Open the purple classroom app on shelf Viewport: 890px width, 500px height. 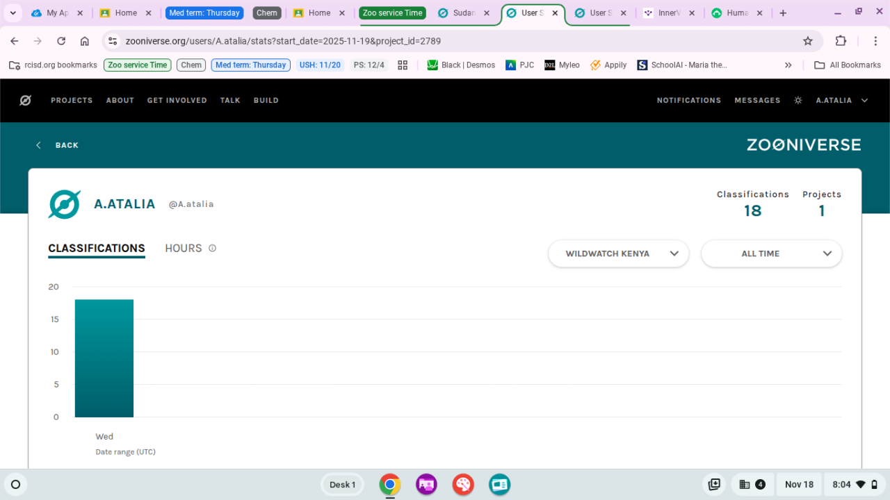click(426, 485)
